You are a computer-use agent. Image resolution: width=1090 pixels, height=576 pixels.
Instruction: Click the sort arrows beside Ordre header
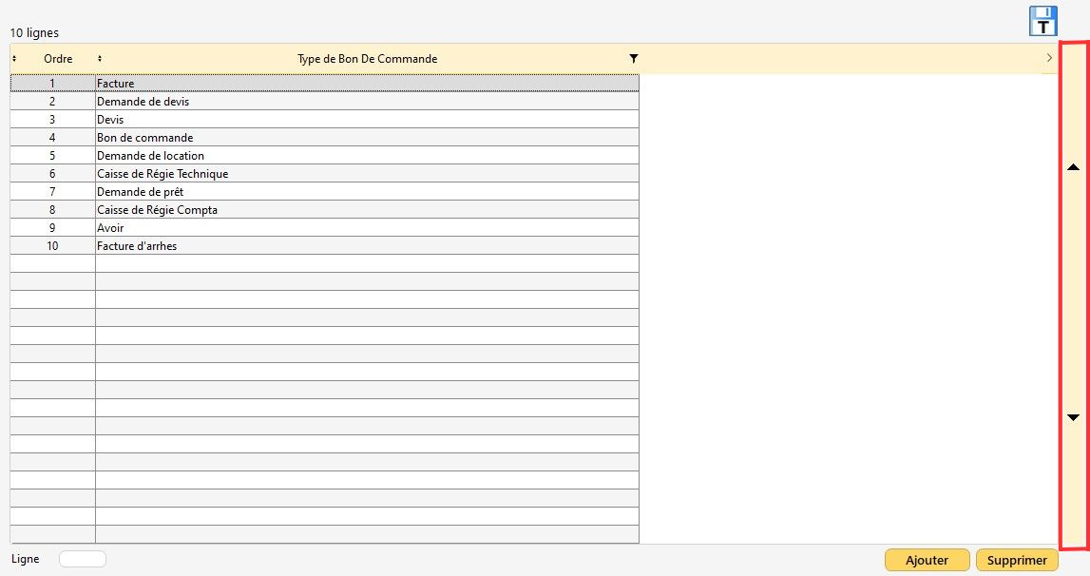click(14, 59)
